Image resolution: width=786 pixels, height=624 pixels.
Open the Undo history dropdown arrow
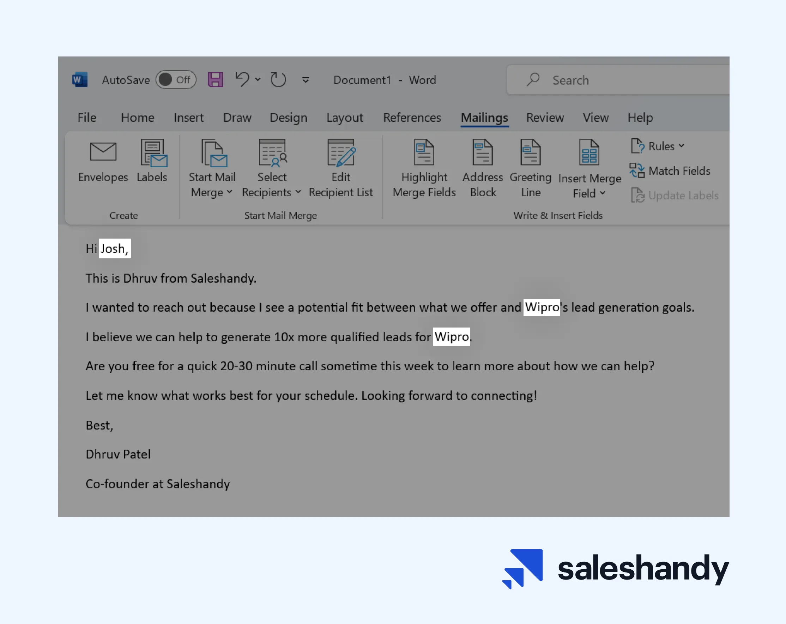coord(258,79)
